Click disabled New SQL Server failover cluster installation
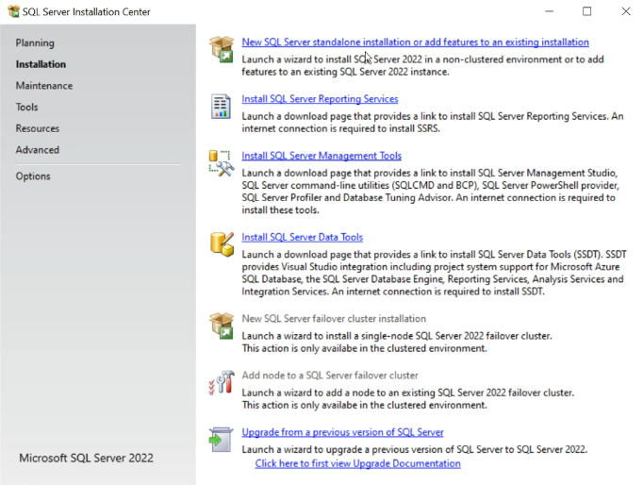This screenshot has height=485, width=643. pos(334,318)
